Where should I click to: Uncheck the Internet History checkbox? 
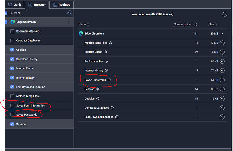(x=12, y=78)
